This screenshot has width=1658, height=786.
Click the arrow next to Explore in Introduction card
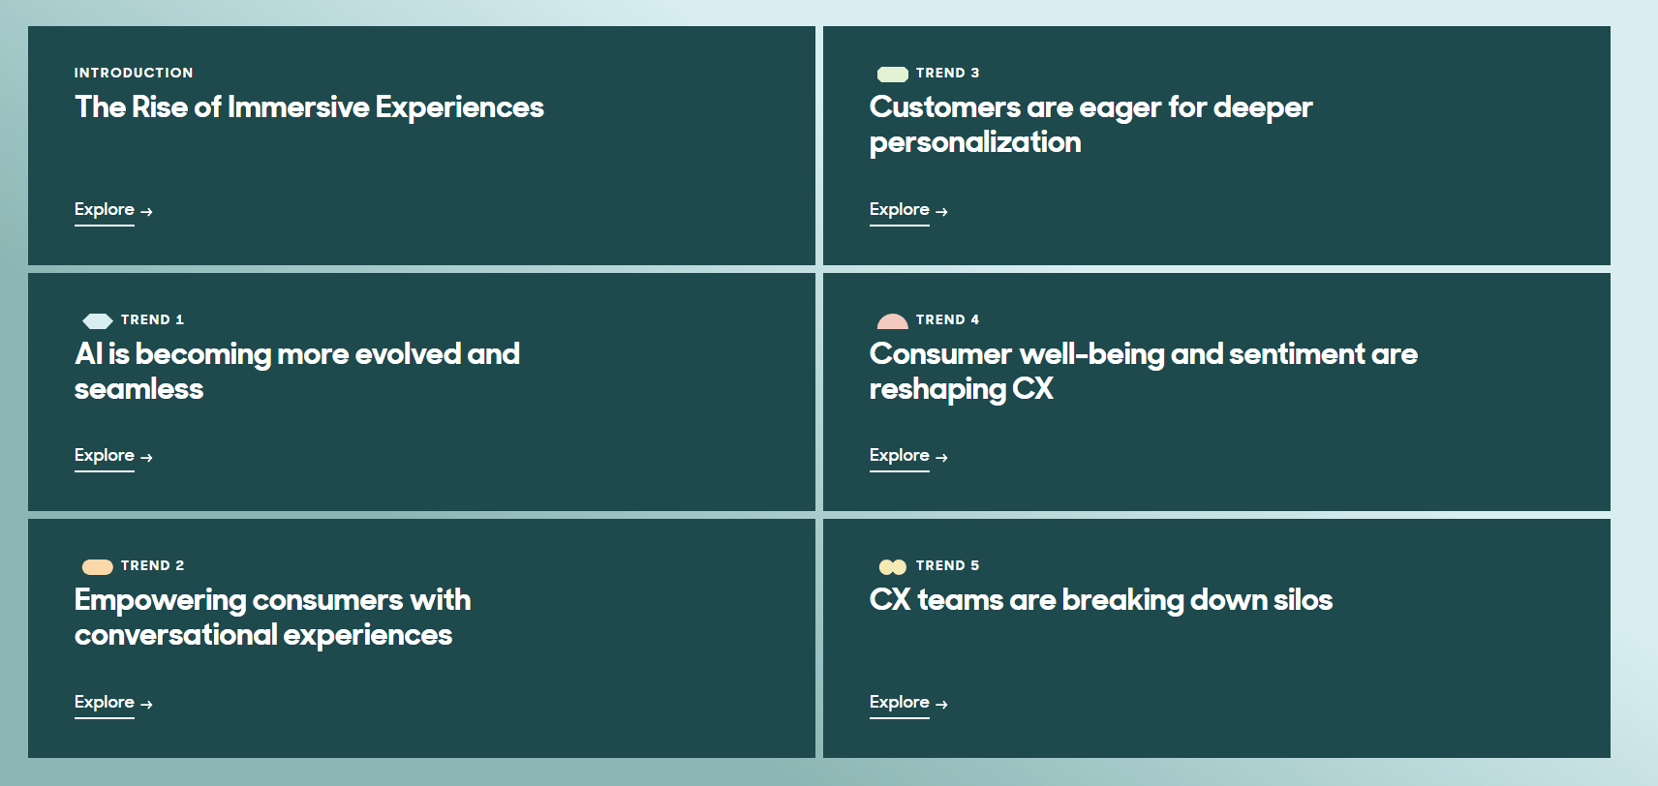pyautogui.click(x=146, y=211)
